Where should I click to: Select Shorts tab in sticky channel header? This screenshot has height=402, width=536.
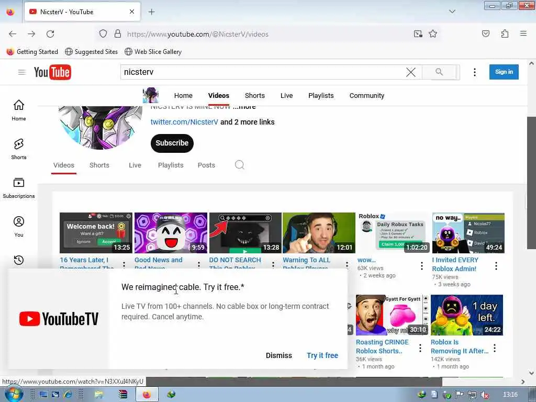(255, 96)
